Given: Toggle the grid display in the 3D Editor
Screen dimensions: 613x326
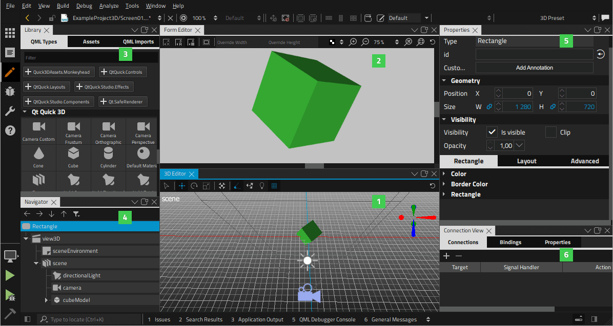Looking at the screenshot, I should 275,186.
